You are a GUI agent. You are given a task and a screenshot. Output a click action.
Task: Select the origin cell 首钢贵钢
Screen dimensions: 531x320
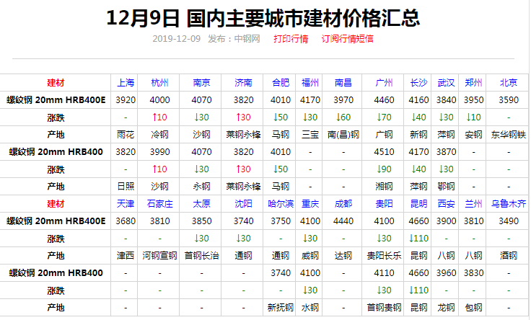click(384, 308)
